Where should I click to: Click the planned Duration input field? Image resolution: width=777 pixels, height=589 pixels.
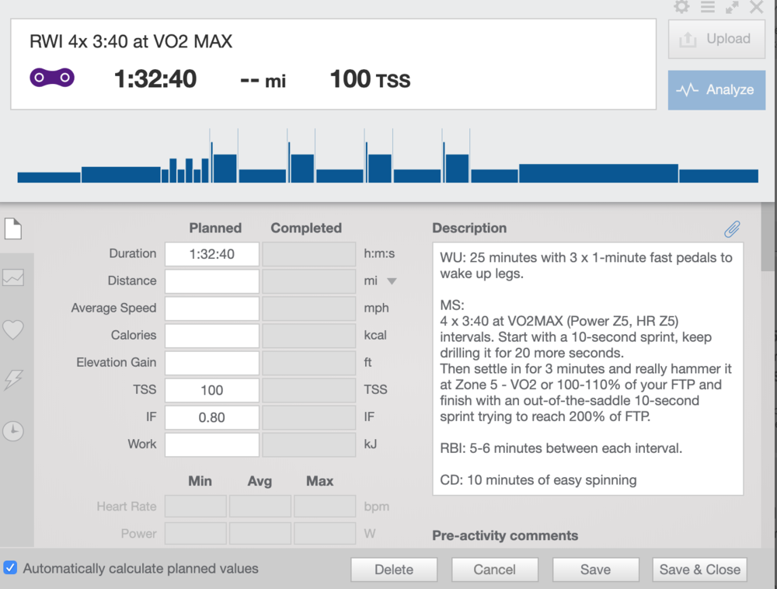211,254
